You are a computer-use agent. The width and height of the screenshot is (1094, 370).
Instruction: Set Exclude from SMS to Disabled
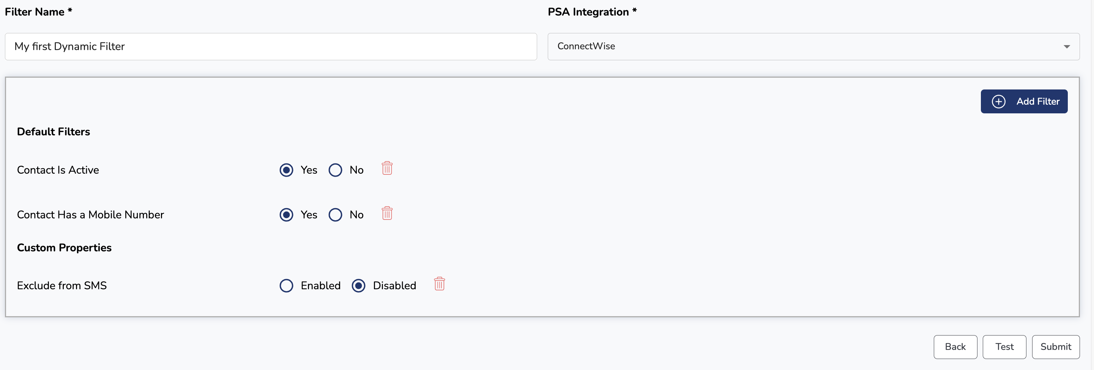pos(358,285)
